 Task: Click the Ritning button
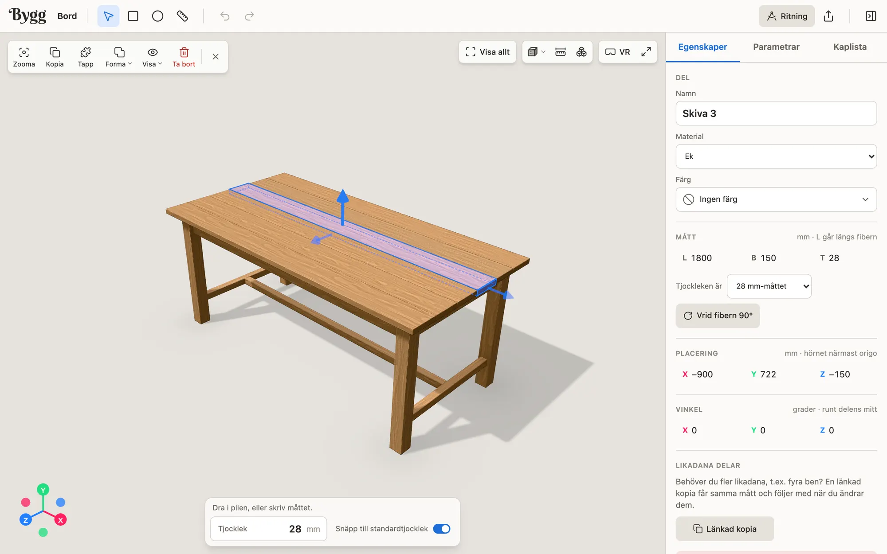[x=787, y=16]
